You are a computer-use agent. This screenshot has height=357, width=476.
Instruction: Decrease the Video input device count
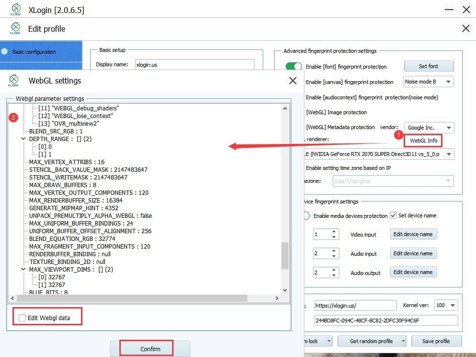334,237
